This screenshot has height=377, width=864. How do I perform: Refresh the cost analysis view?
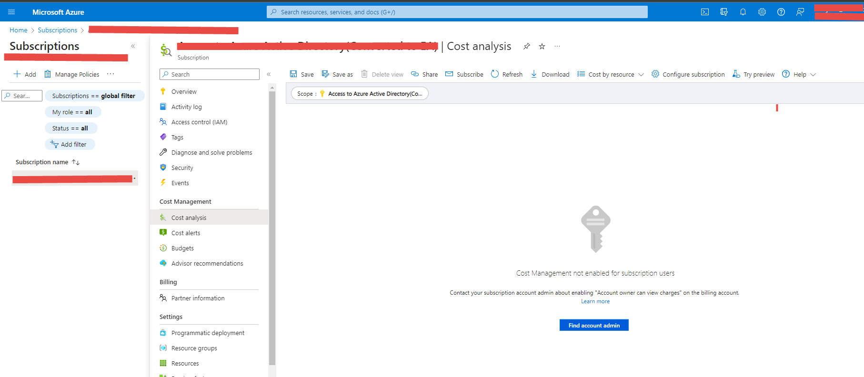click(x=507, y=74)
